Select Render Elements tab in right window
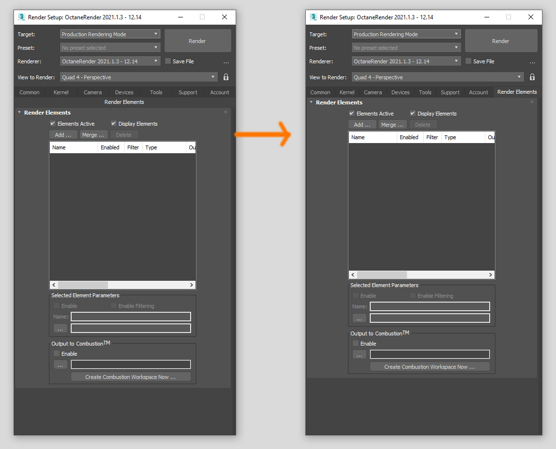The width and height of the screenshot is (556, 449). (x=517, y=92)
